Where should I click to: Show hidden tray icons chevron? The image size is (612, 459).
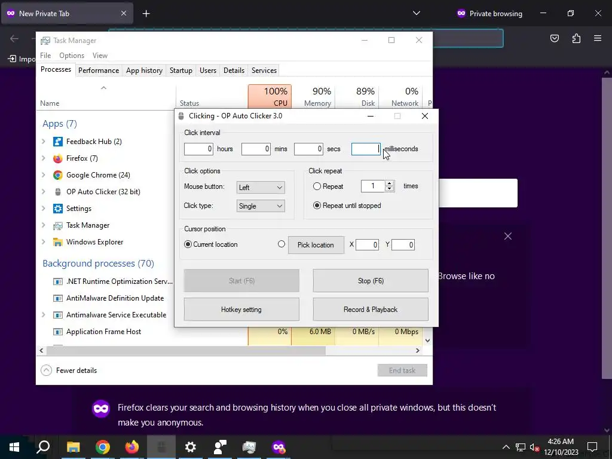(x=506, y=447)
